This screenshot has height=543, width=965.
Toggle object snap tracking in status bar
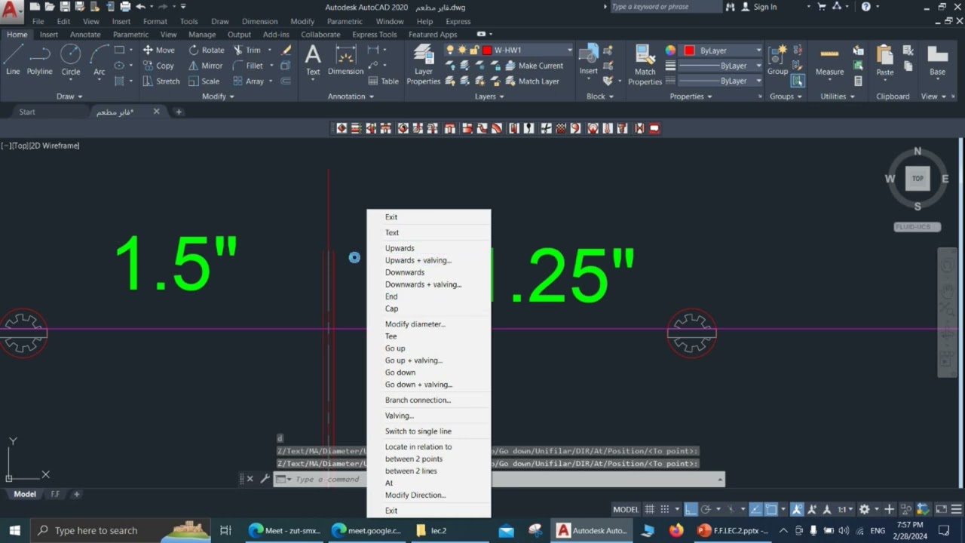[x=755, y=509]
